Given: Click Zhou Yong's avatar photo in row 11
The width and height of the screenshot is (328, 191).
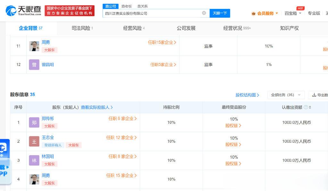Looking at the screenshot, I should pyautogui.click(x=34, y=46).
